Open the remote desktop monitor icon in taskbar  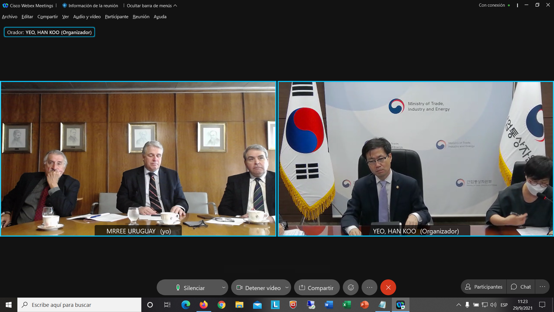point(311,305)
